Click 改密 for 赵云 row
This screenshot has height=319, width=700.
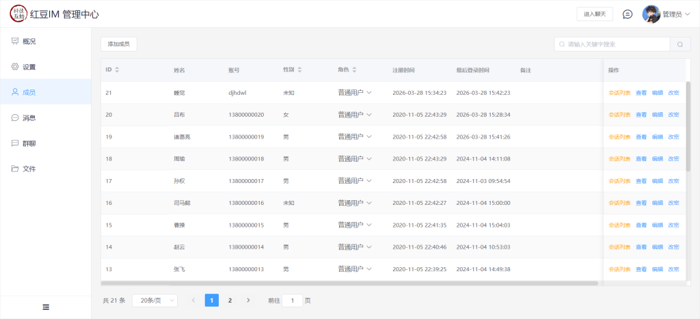point(673,247)
